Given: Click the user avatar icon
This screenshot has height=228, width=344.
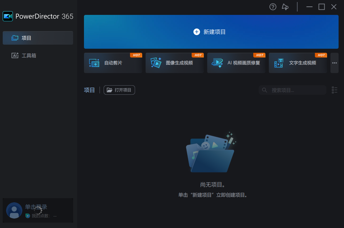Looking at the screenshot, I should coord(14,210).
